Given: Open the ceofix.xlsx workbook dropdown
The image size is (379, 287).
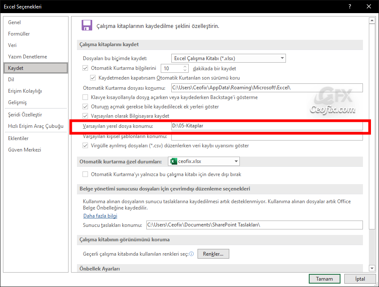Looking at the screenshot, I should pos(204,161).
